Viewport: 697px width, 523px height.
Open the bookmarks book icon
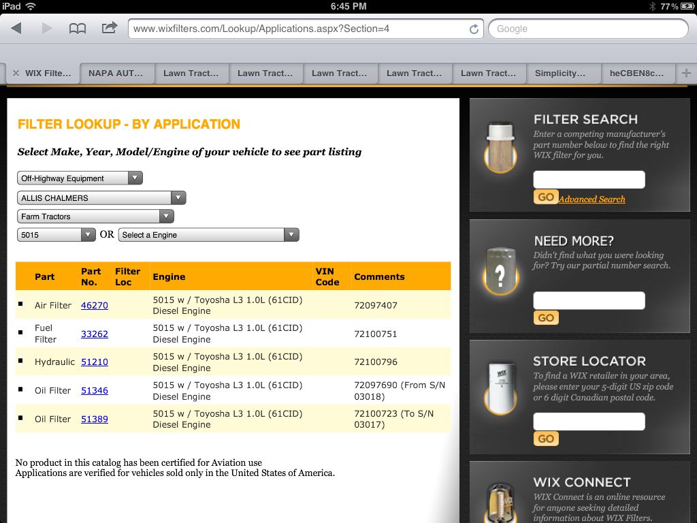[x=78, y=29]
